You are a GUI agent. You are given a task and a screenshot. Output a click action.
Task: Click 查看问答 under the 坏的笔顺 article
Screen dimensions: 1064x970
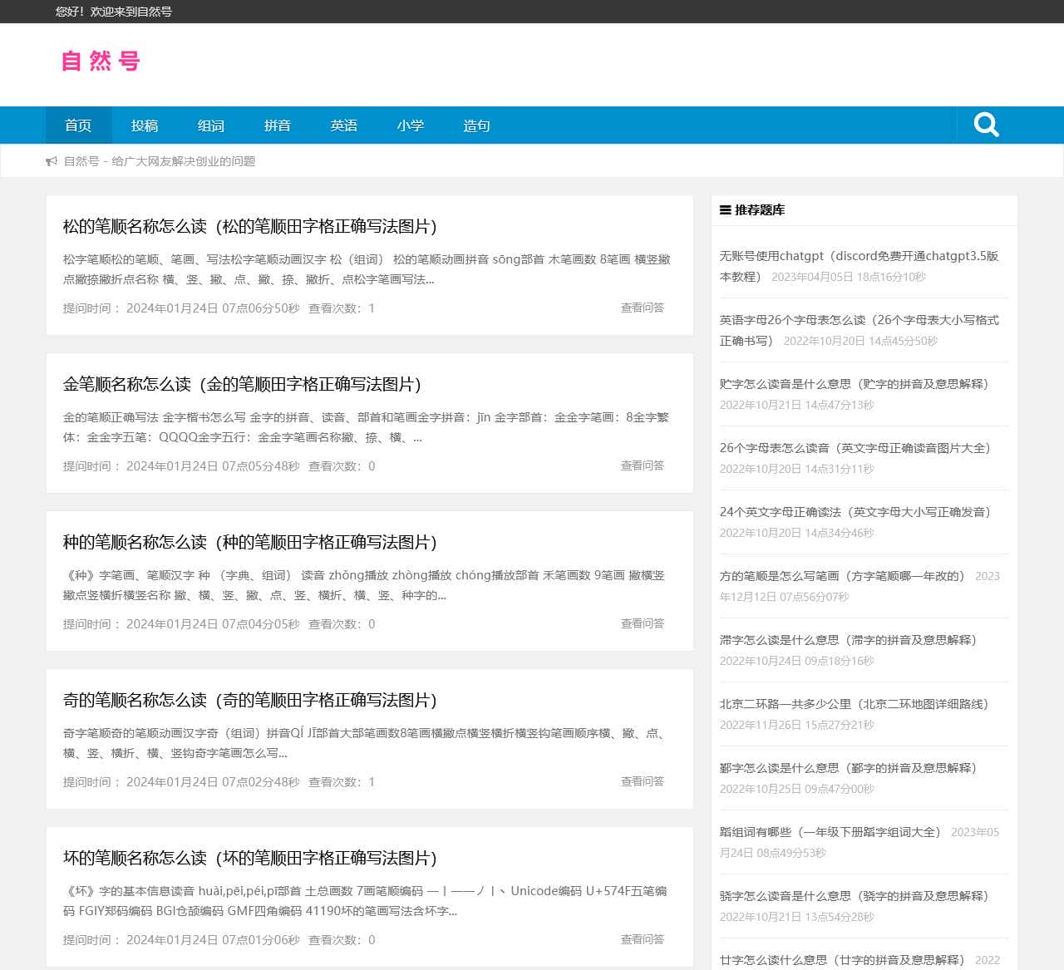(641, 939)
